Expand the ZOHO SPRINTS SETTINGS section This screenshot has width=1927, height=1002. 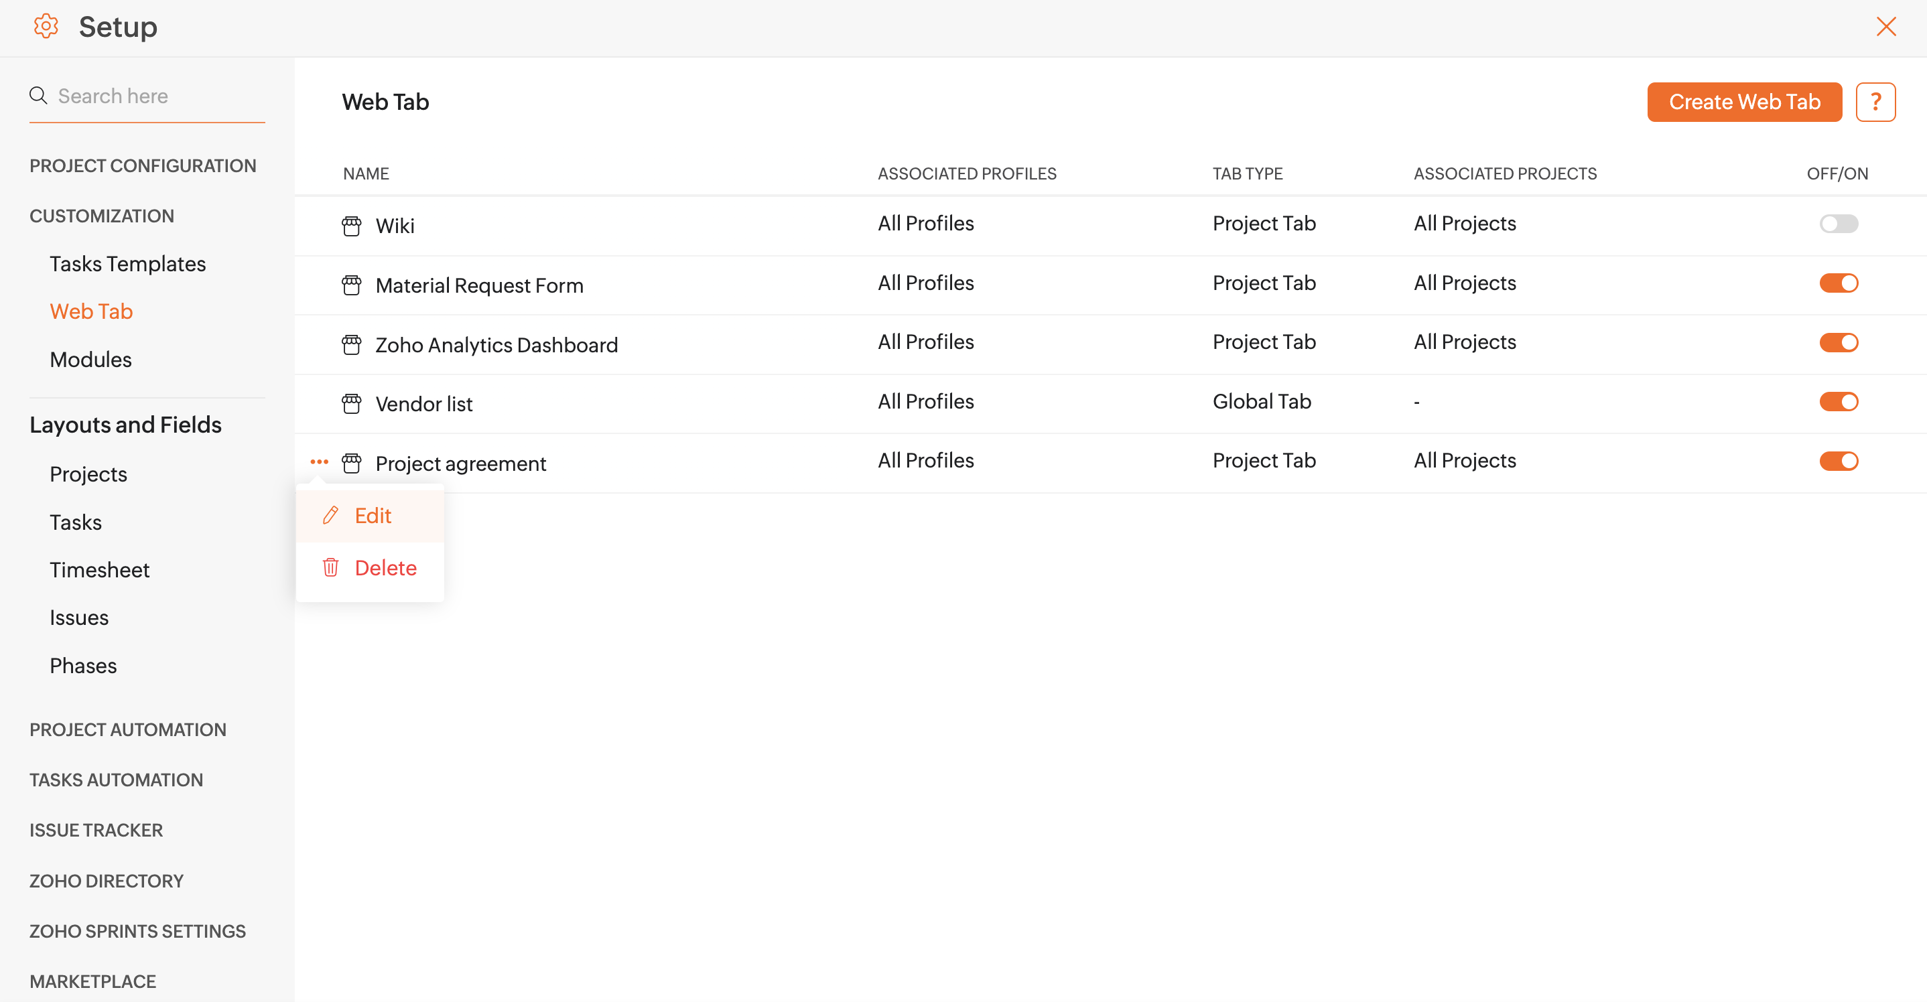point(137,931)
